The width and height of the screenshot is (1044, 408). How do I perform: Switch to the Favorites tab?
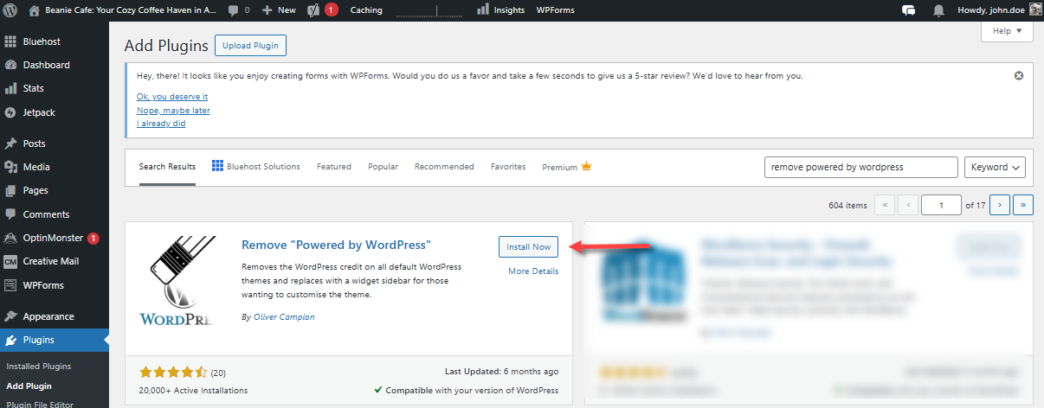coord(508,167)
